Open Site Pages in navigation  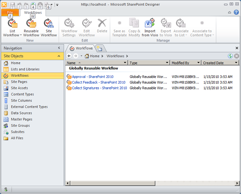32,82
